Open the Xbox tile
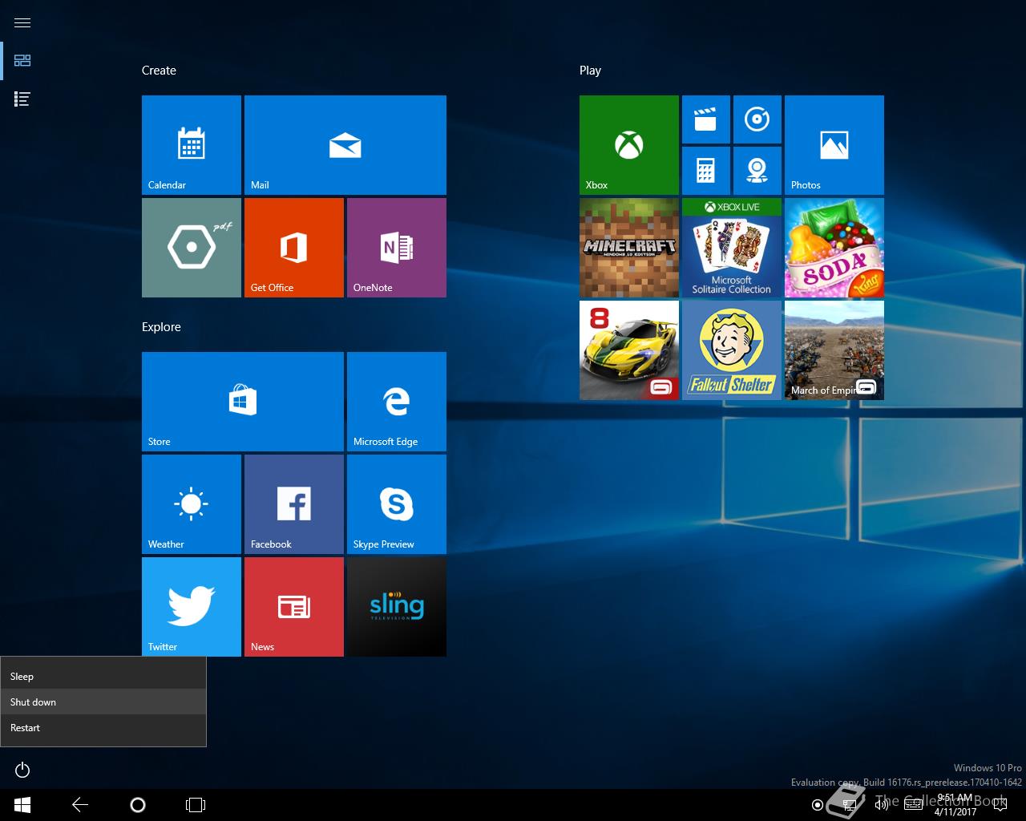Viewport: 1026px width, 821px height. coord(629,145)
